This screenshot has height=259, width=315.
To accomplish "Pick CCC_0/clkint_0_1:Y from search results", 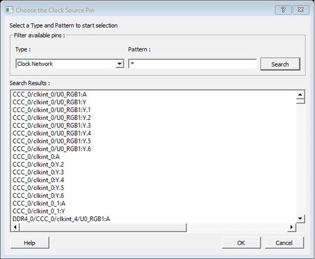I will 39,211.
